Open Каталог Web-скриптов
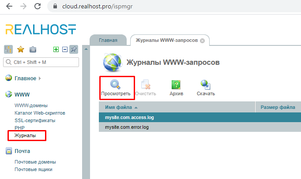 point(40,113)
